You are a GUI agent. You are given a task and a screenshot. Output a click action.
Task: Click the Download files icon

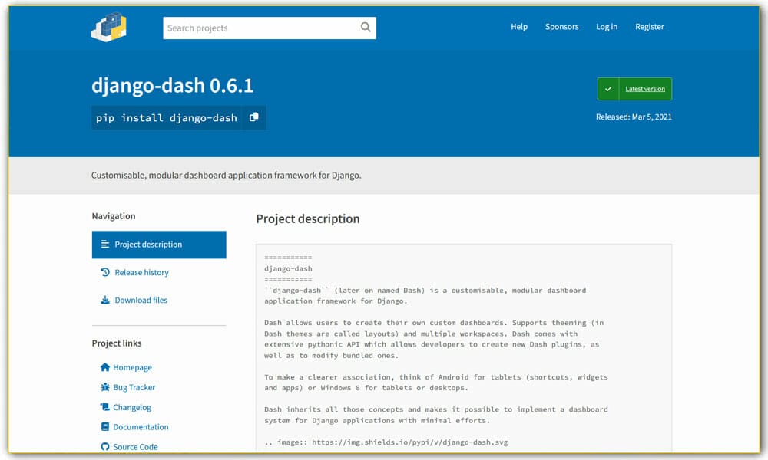[105, 300]
